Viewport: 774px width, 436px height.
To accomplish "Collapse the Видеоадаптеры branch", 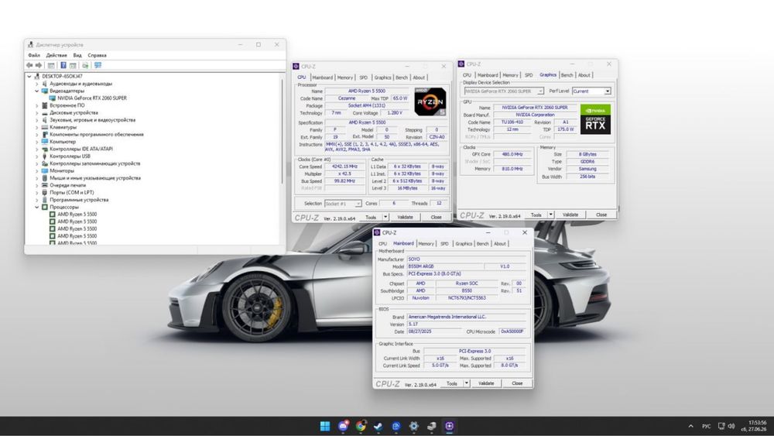I will 36,91.
